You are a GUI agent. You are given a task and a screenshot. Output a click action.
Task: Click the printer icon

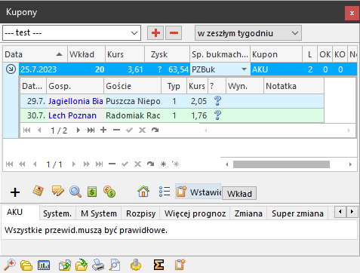click(x=98, y=265)
